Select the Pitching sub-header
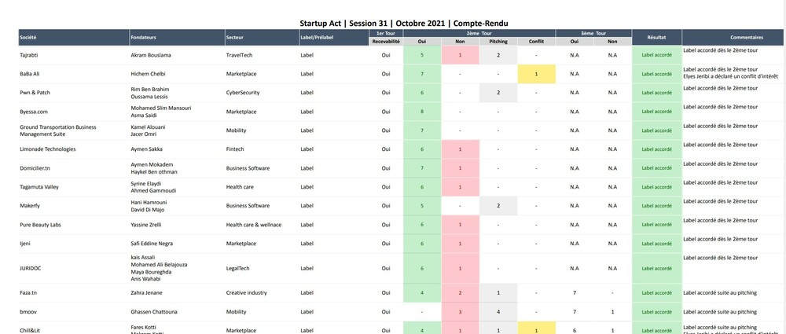Screen dimensions: 786x334 [x=498, y=42]
